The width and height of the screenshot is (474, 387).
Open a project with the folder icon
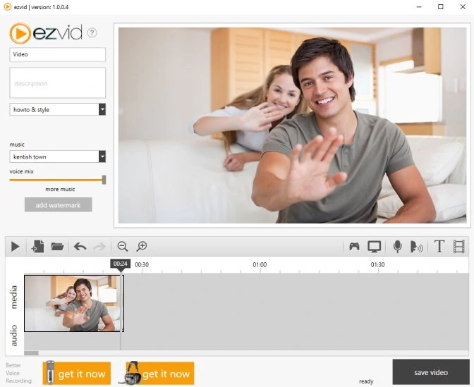pyautogui.click(x=57, y=247)
